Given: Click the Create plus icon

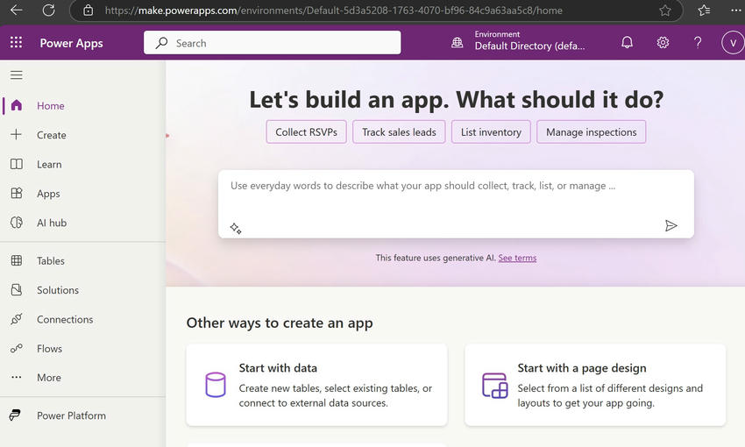Looking at the screenshot, I should [x=16, y=134].
